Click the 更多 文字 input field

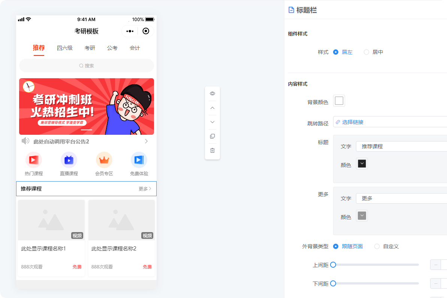401,198
